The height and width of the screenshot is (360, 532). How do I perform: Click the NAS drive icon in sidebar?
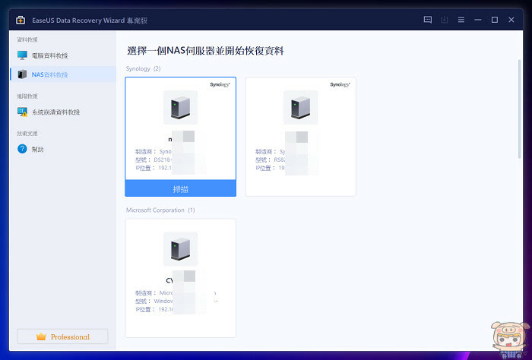(x=22, y=74)
